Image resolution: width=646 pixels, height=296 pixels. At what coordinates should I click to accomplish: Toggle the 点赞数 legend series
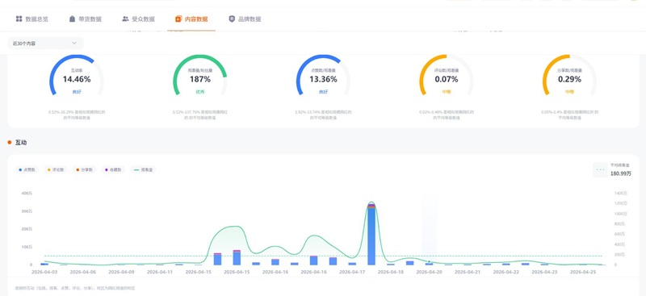tap(27, 169)
